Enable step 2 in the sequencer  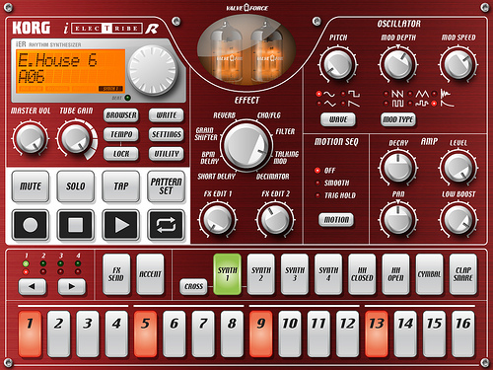tap(58, 333)
